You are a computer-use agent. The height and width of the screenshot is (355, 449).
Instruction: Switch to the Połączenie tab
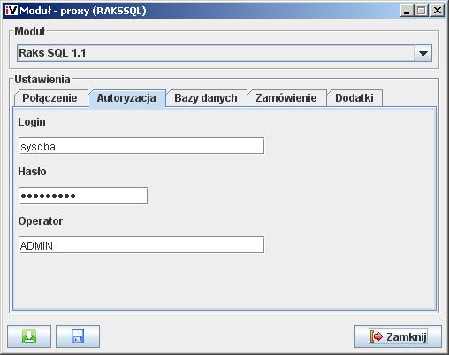coord(49,98)
